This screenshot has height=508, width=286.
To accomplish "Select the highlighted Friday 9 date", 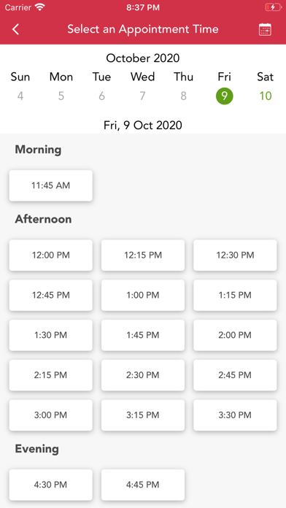I will tap(225, 96).
